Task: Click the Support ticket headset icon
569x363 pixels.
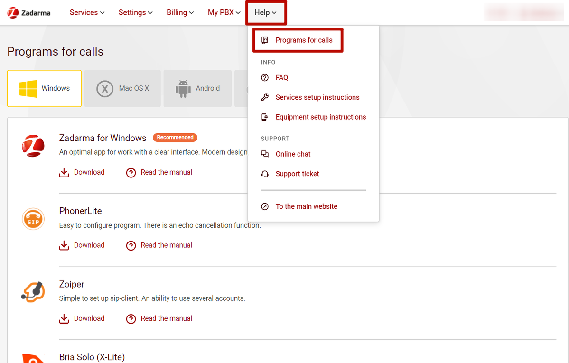Action: pos(265,174)
